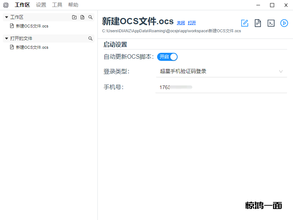293x220 pixels.
Task: Click the 关闭 link beside the file title
Action: coord(181,23)
